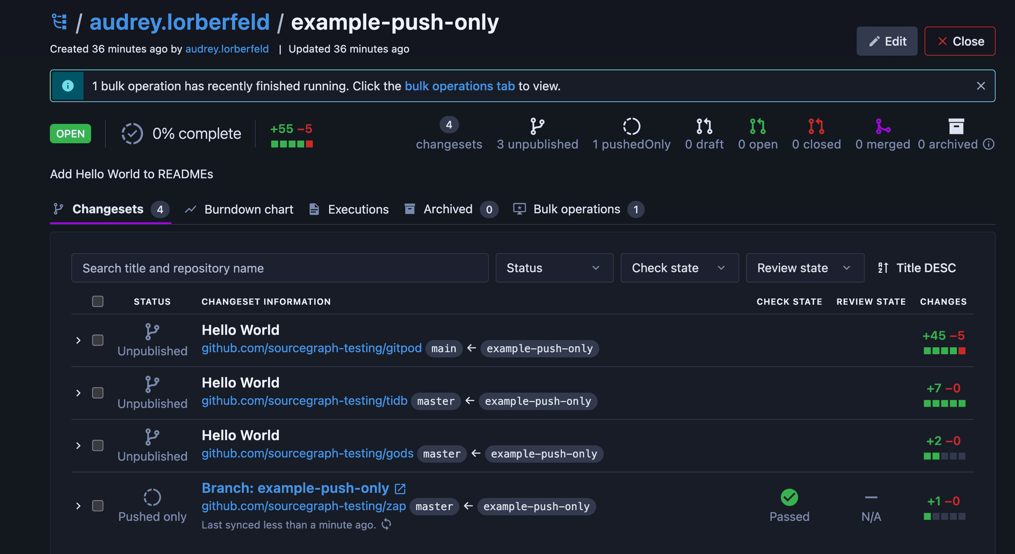Open audrey.lorberfeld creator link under title
The image size is (1015, 554).
pyautogui.click(x=227, y=49)
